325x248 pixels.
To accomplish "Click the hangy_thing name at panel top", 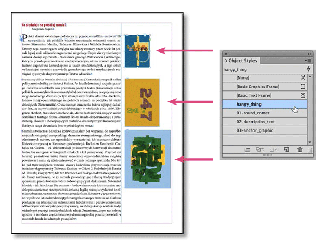I will pyautogui.click(x=235, y=70).
